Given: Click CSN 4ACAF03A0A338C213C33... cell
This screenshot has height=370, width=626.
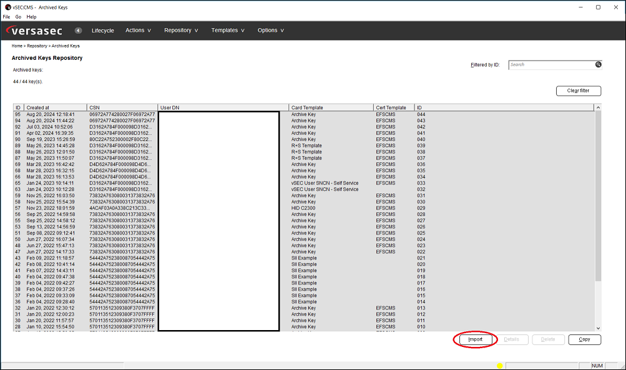Looking at the screenshot, I should point(120,208).
